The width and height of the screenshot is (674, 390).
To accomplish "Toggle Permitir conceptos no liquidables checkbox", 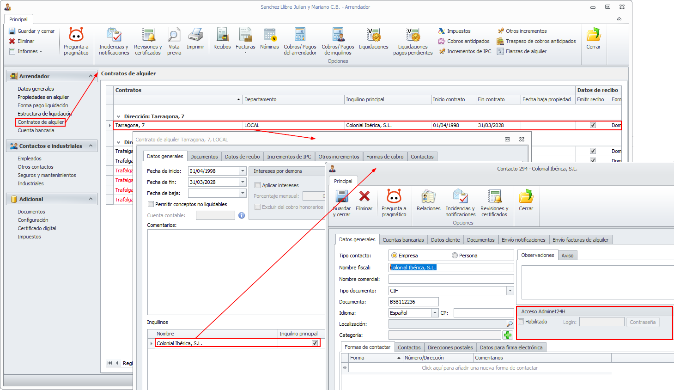I will click(x=151, y=204).
